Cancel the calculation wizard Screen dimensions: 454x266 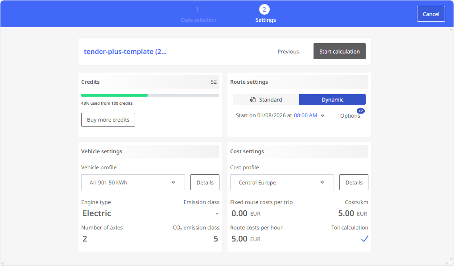pos(431,14)
